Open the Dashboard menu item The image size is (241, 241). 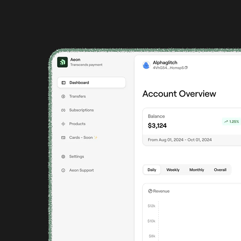[92, 83]
